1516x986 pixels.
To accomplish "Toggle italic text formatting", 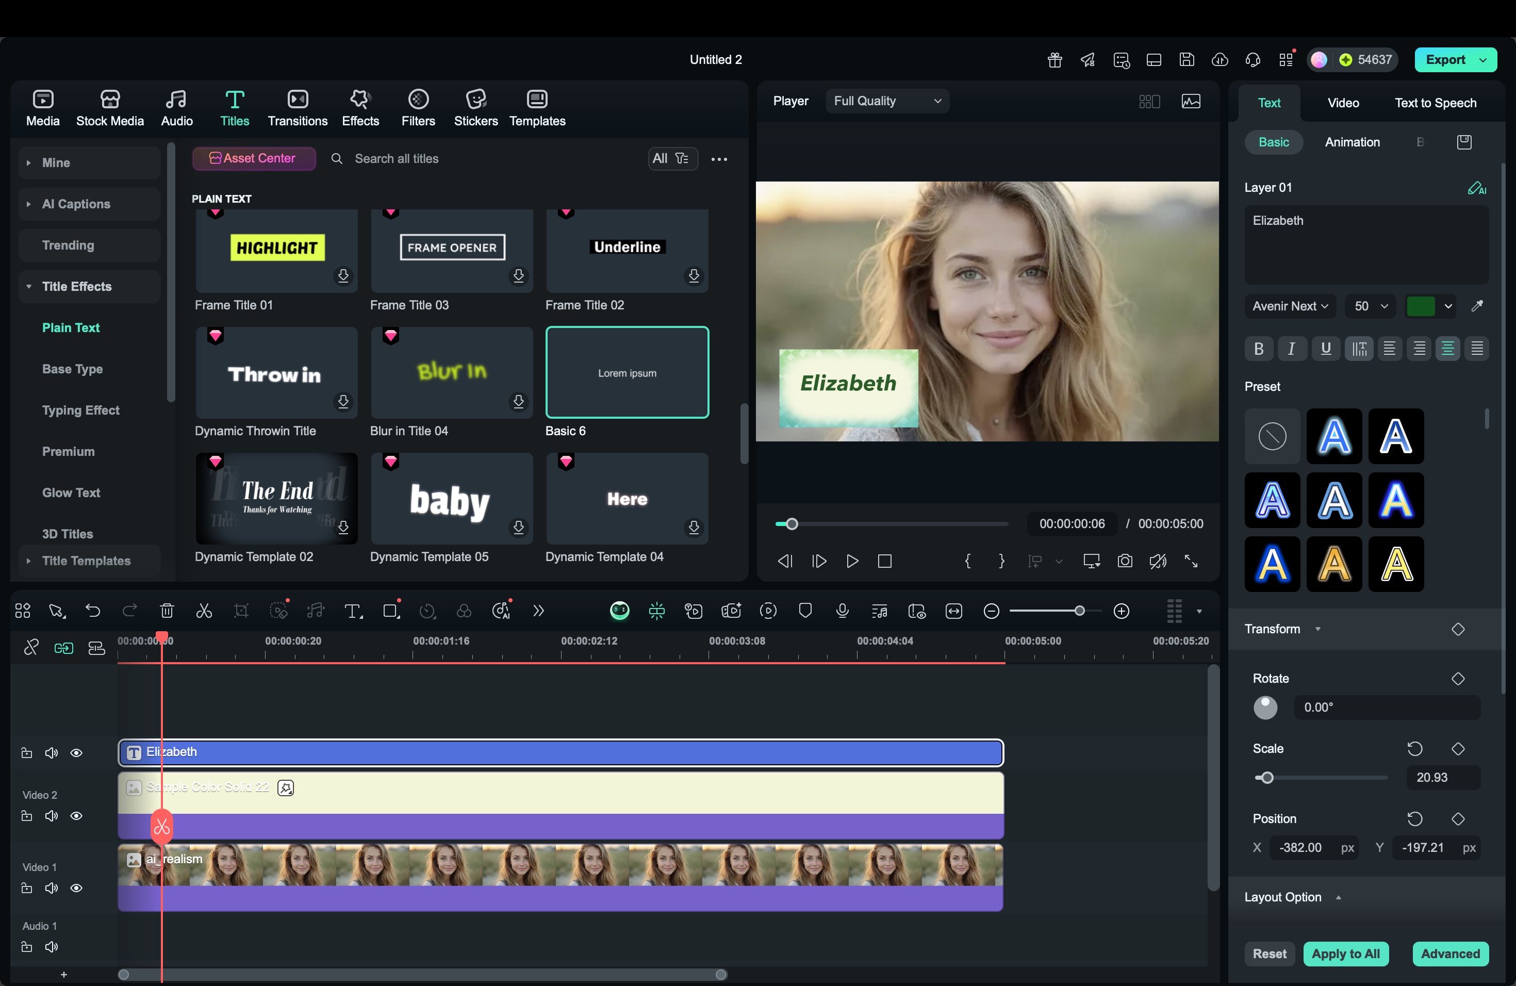I will pos(1291,349).
